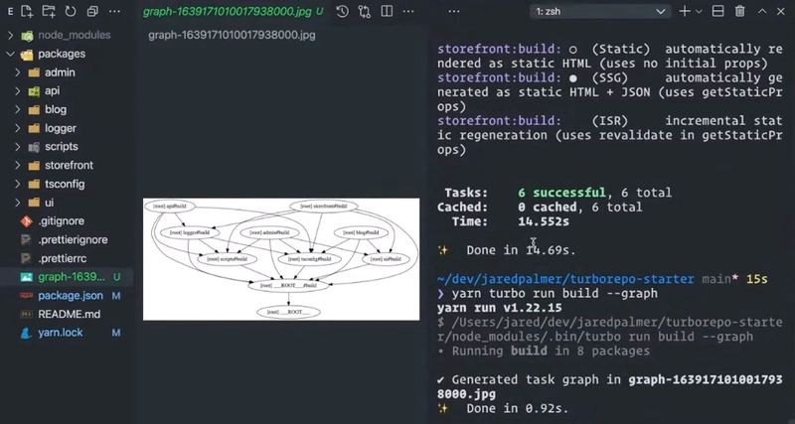Open explorer more actions ellipsis

(x=114, y=11)
